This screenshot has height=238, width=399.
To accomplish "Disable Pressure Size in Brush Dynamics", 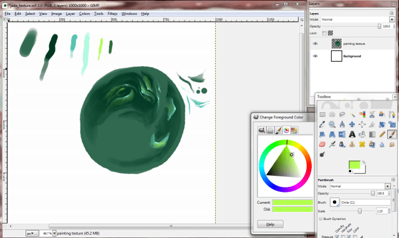I will [349, 237].
